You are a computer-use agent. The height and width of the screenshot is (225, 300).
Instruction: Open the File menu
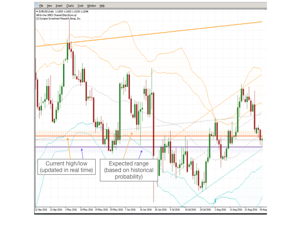(x=41, y=6)
